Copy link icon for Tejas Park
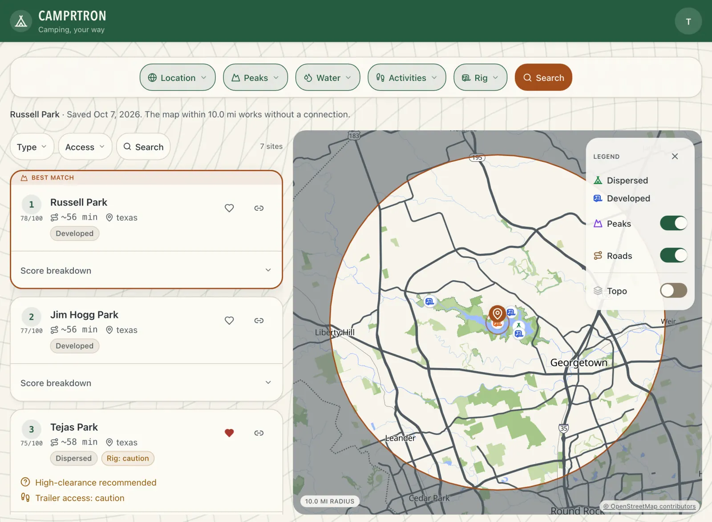This screenshot has width=712, height=522. [x=259, y=433]
